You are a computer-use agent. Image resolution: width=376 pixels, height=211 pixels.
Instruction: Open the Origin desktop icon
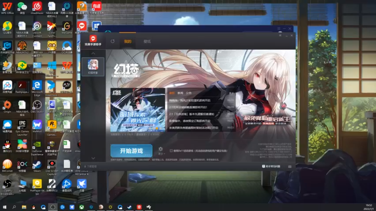tap(7, 107)
